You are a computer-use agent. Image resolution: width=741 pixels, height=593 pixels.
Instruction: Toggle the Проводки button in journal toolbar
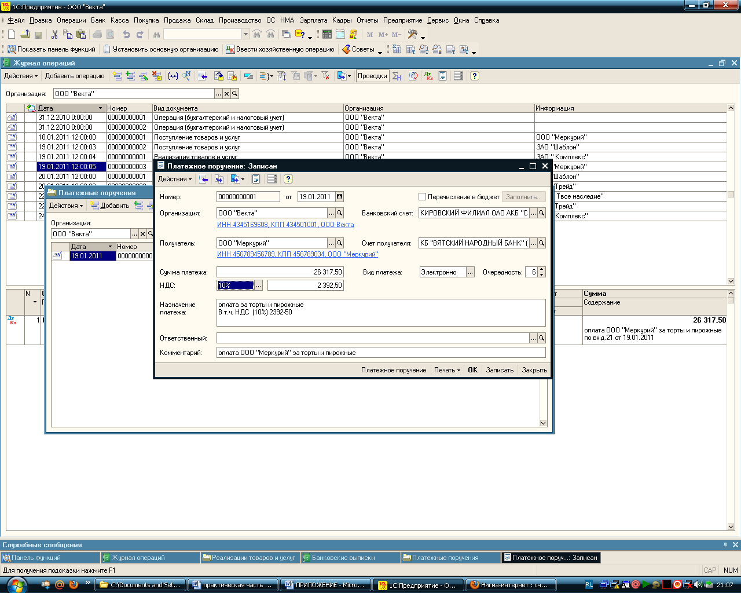(372, 76)
